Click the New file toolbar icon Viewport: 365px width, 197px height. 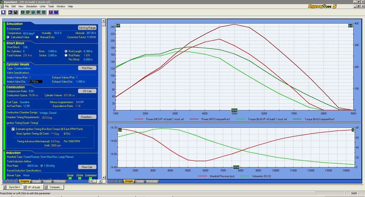[4, 12]
